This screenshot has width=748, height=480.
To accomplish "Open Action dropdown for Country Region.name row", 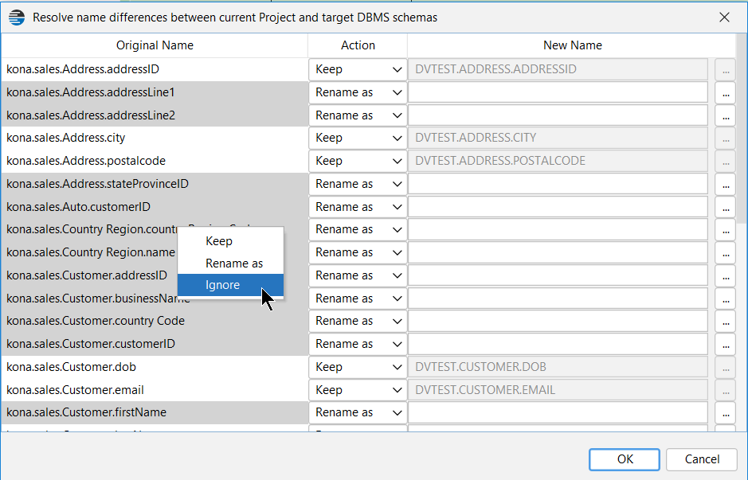I will click(358, 252).
